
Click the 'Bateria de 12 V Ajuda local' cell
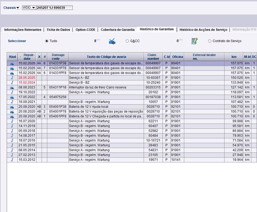106,107
